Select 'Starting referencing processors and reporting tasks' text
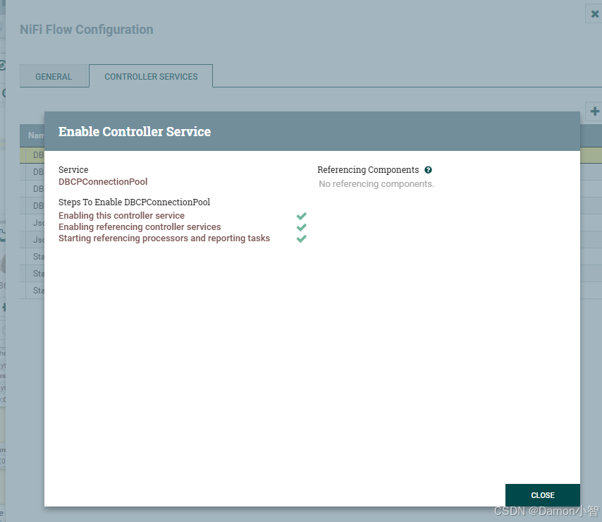 tap(164, 238)
